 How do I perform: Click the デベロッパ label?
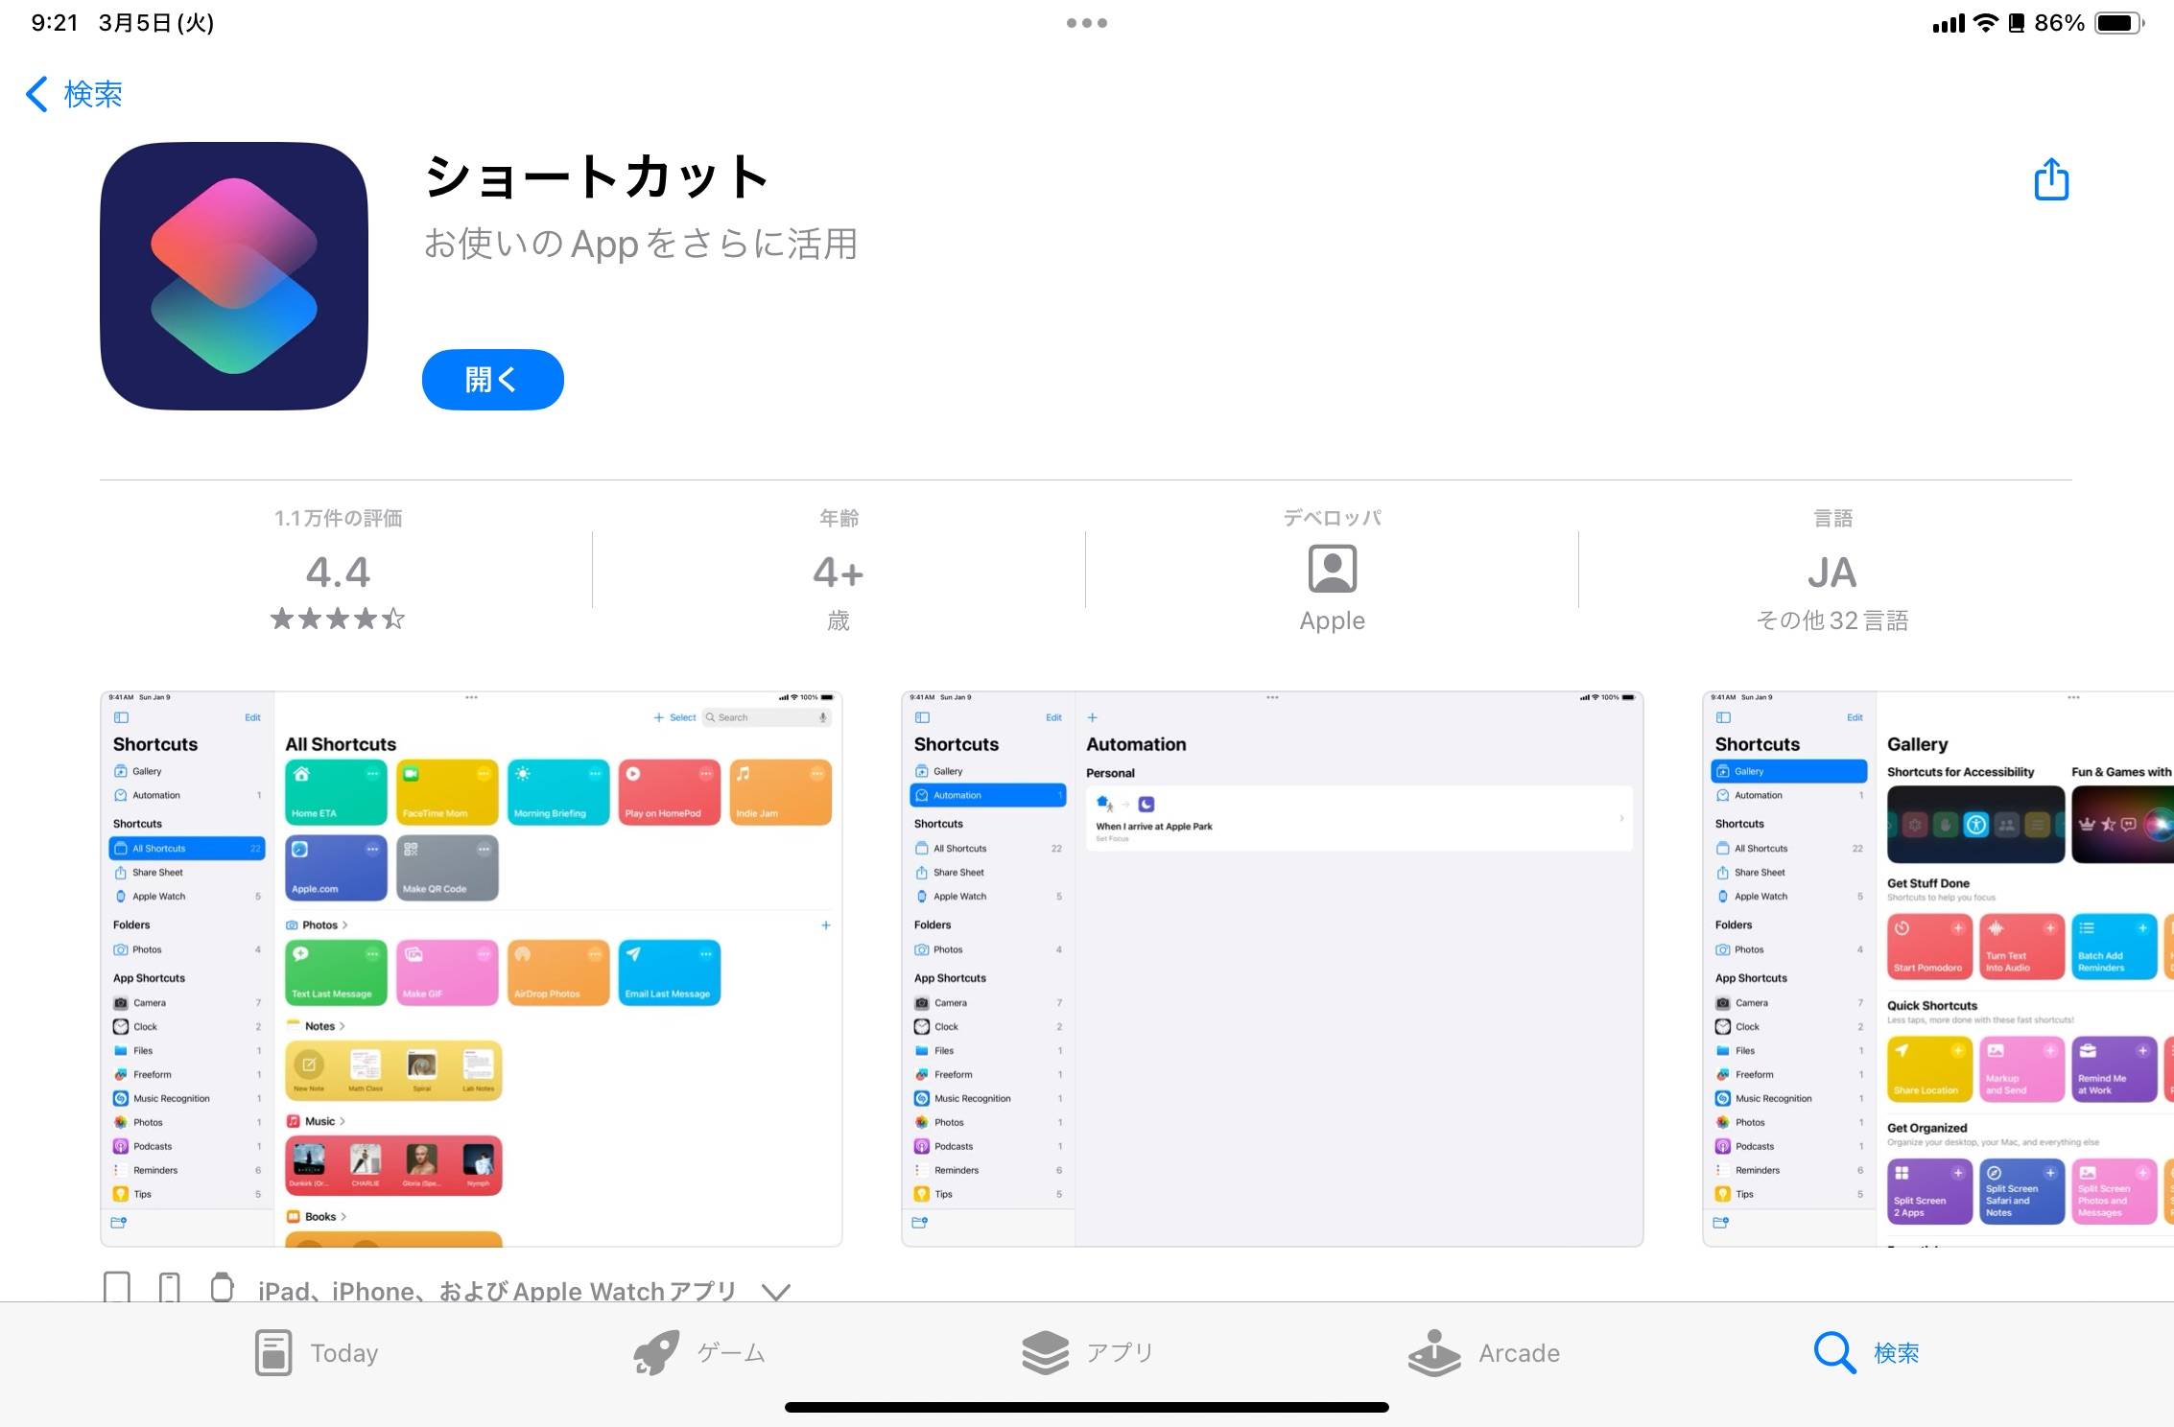point(1332,519)
